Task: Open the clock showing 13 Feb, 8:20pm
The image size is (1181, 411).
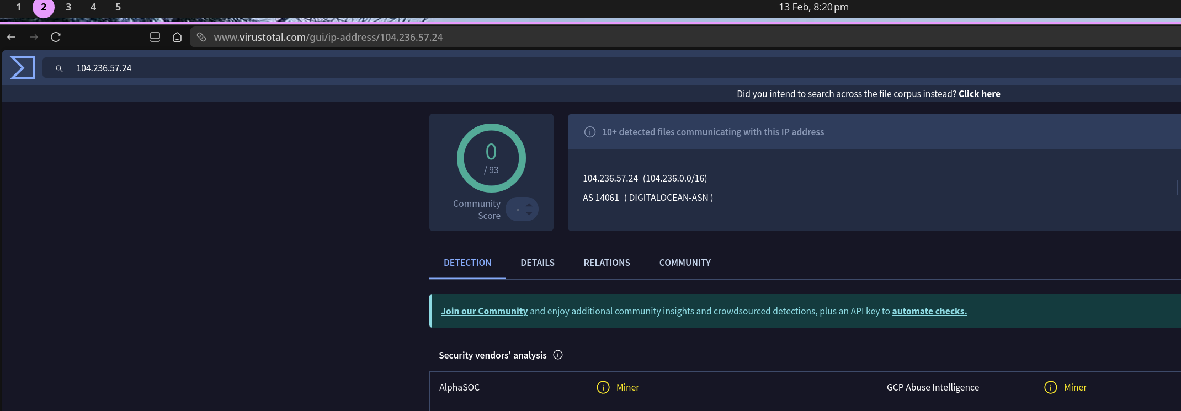Action: [x=813, y=7]
